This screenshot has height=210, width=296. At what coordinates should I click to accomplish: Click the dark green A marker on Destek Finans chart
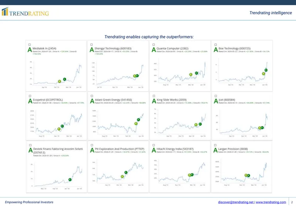pyautogui.click(x=70, y=180)
